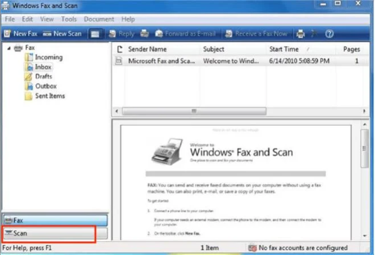Click the Windows Fax and Scan title icon
375x255 pixels.
coord(5,5)
